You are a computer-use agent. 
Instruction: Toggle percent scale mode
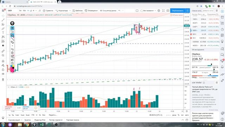[x=179, y=115]
